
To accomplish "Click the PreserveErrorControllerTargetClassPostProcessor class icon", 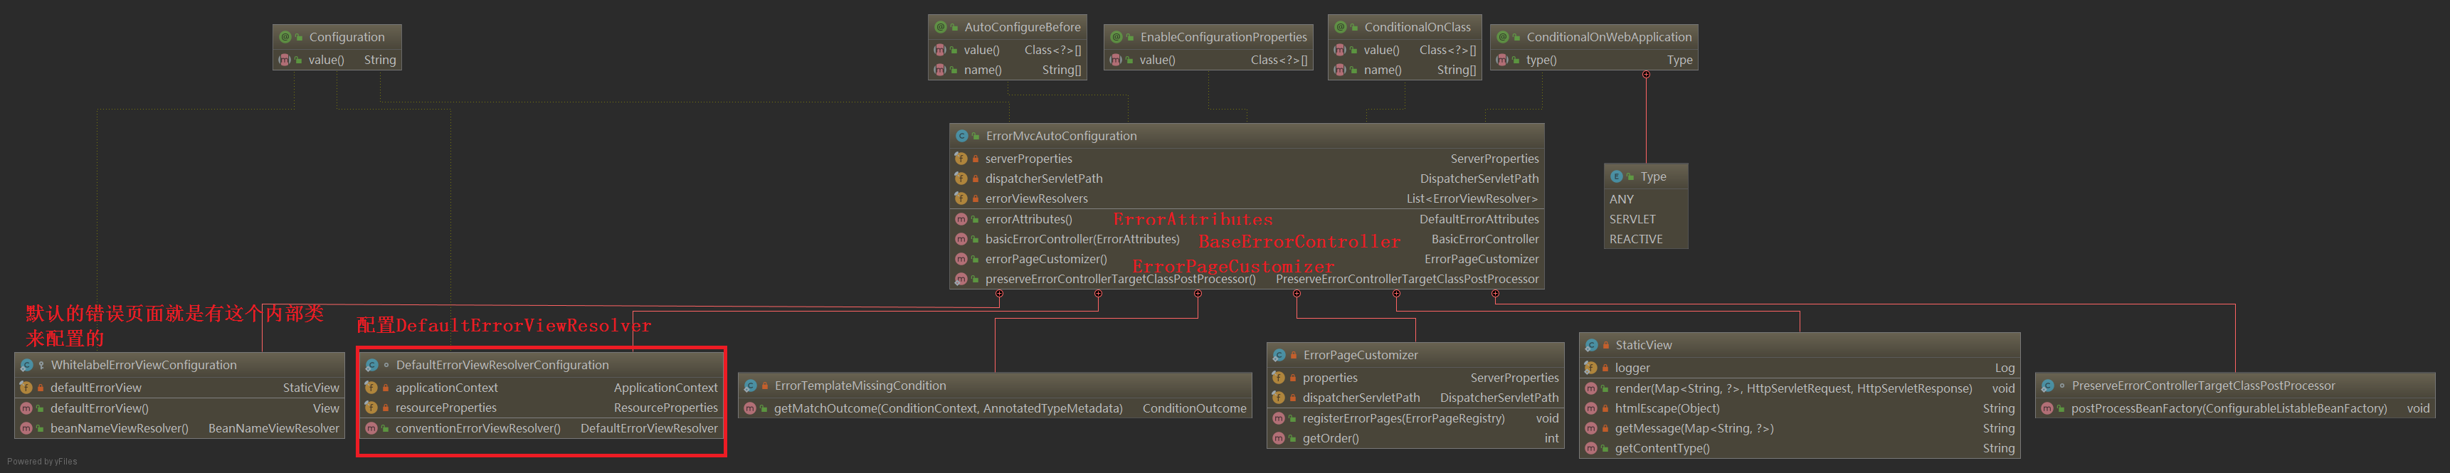I will click(2048, 386).
